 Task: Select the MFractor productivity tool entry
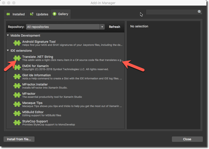65,95
